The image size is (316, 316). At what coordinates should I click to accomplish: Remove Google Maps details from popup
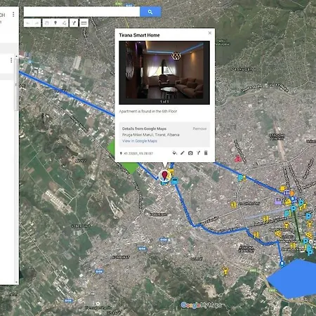click(x=199, y=129)
